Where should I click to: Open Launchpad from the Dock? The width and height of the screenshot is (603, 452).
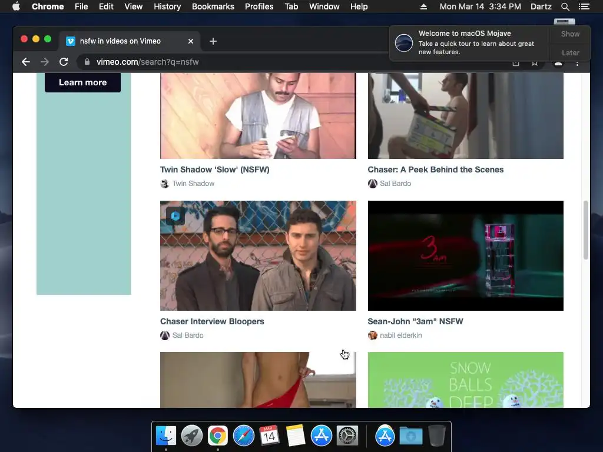coord(192,436)
